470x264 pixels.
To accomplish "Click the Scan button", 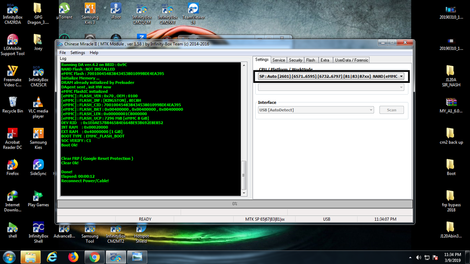I will click(x=391, y=110).
